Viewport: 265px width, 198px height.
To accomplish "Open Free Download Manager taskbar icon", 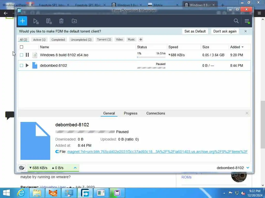I will click(x=85, y=193).
